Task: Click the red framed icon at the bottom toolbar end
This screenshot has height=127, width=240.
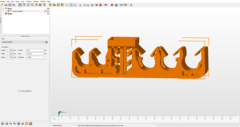Action: pos(31,124)
